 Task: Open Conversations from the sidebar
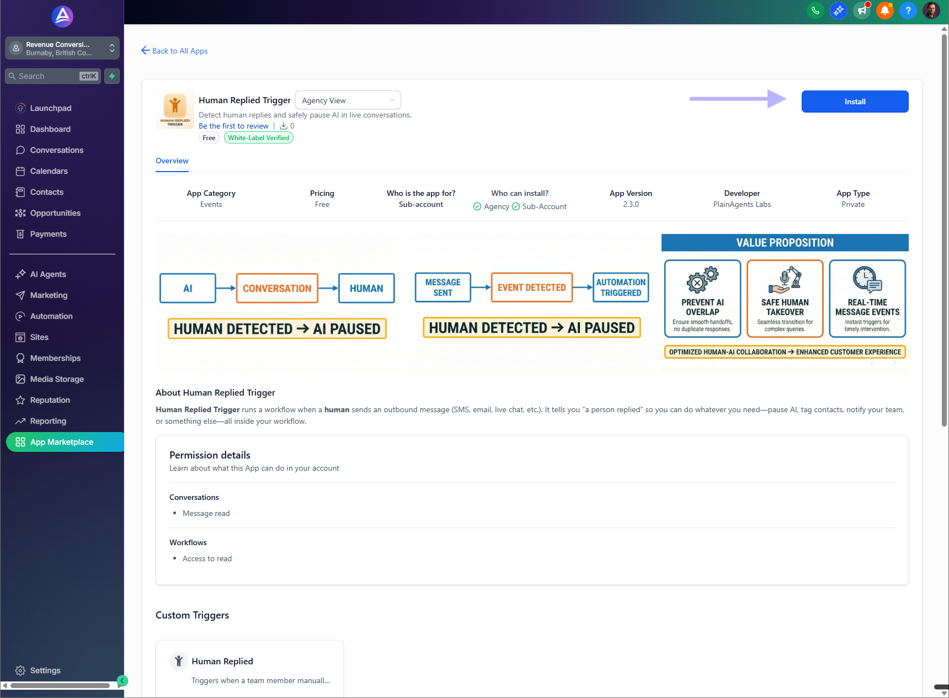point(56,150)
